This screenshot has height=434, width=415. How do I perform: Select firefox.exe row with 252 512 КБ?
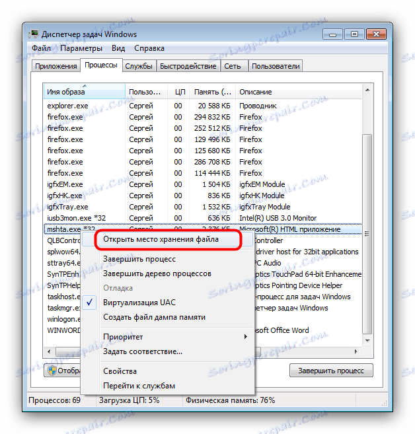203,128
